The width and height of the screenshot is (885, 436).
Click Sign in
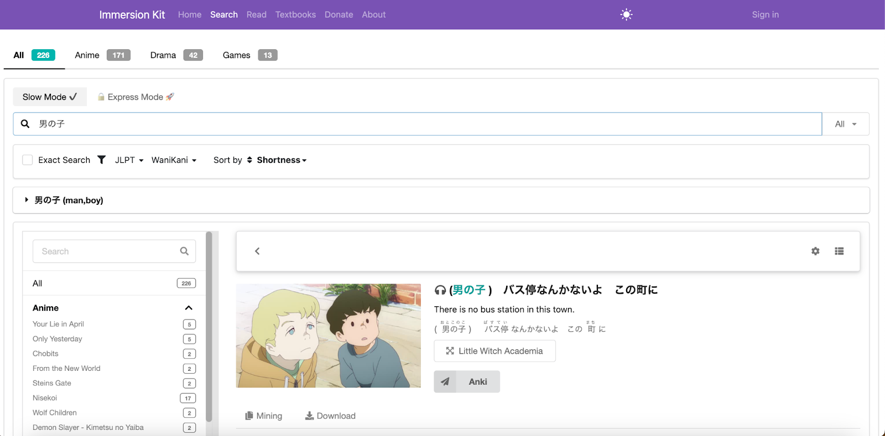point(765,15)
